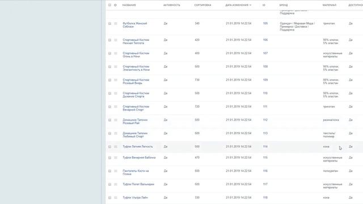
Task: Open action menu icon for row ID 112
Action: tap(116, 120)
